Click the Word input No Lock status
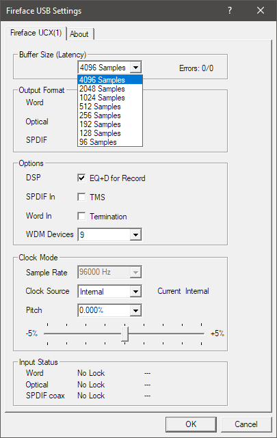This screenshot has width=277, height=438. [91, 373]
